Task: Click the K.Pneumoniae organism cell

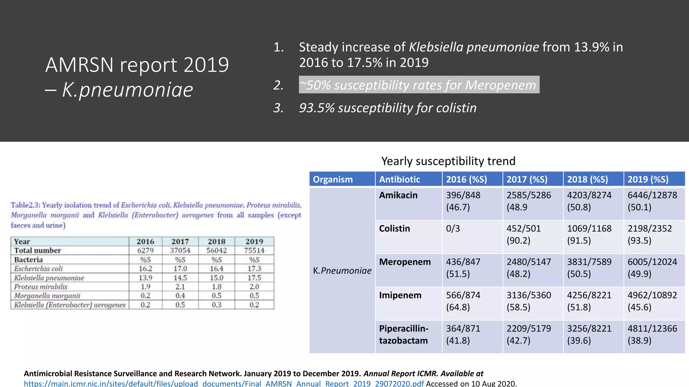Action: (x=342, y=270)
